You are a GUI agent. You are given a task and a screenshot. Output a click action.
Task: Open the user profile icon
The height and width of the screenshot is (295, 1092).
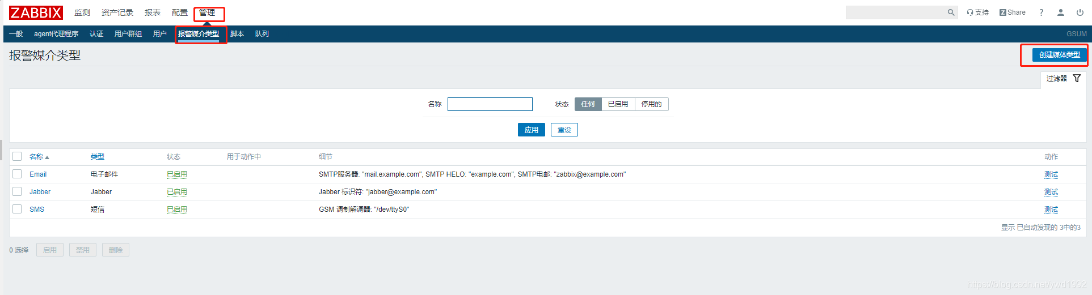click(x=1060, y=12)
